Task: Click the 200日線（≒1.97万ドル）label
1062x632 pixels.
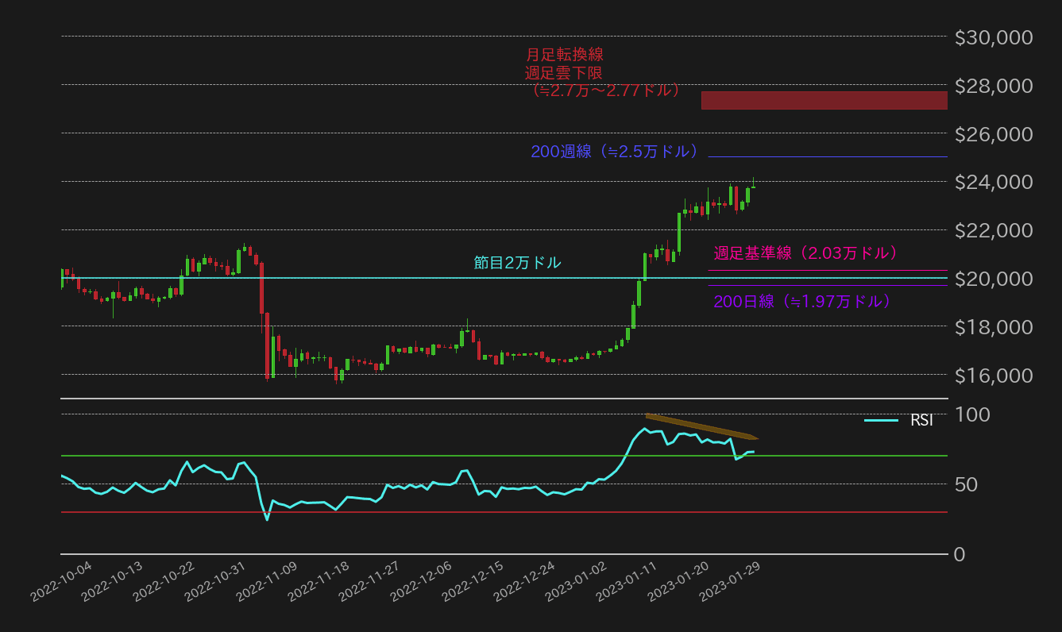Action: [801, 302]
